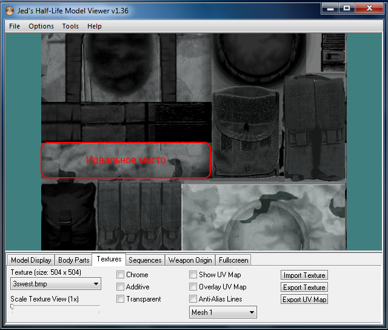Viewport: 388px width, 330px height.
Task: Open the Weapon Origin tab
Action: coord(190,260)
